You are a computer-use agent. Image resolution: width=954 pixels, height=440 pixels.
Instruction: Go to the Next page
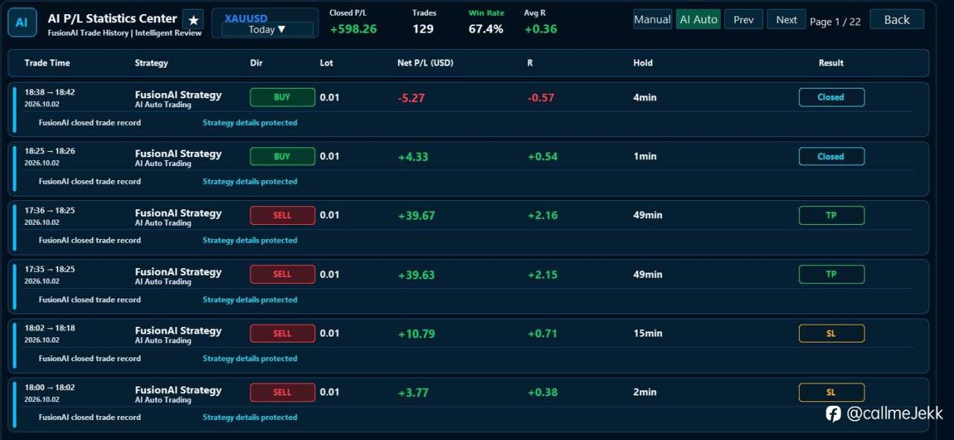786,19
